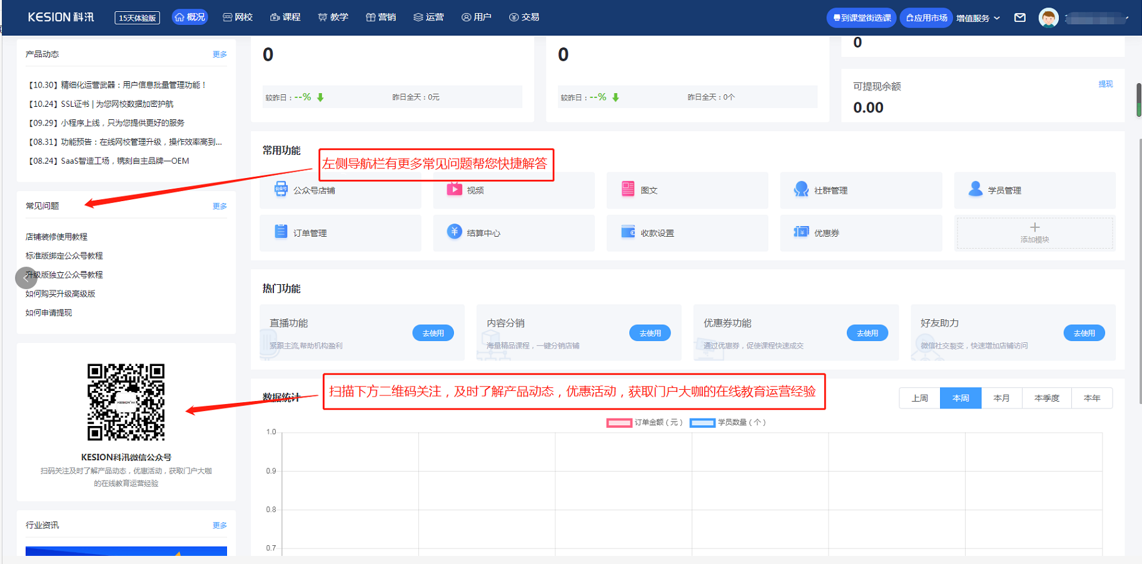Toggle 订单金额 legend in chart
Viewport: 1142px width, 564px height.
(x=619, y=423)
